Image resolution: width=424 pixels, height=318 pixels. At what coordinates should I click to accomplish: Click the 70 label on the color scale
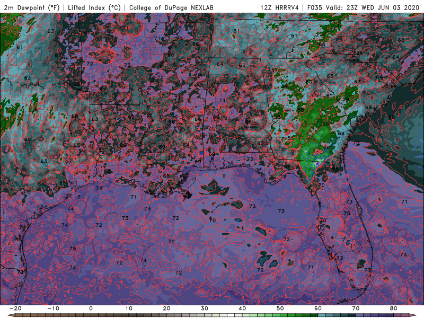pos(356,308)
